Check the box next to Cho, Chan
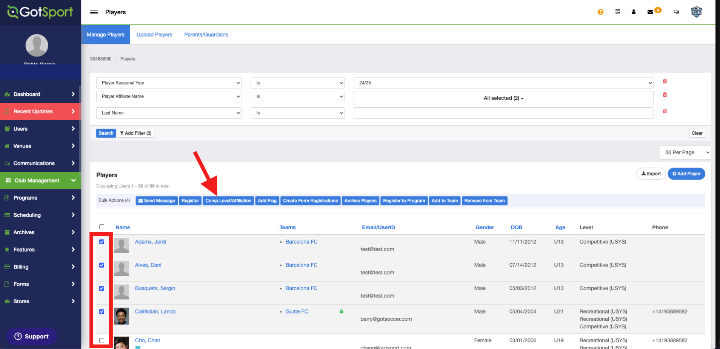 [x=102, y=341]
